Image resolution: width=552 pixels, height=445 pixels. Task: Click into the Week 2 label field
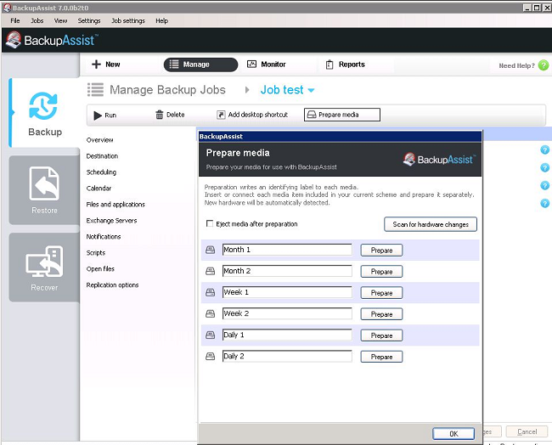(287, 313)
